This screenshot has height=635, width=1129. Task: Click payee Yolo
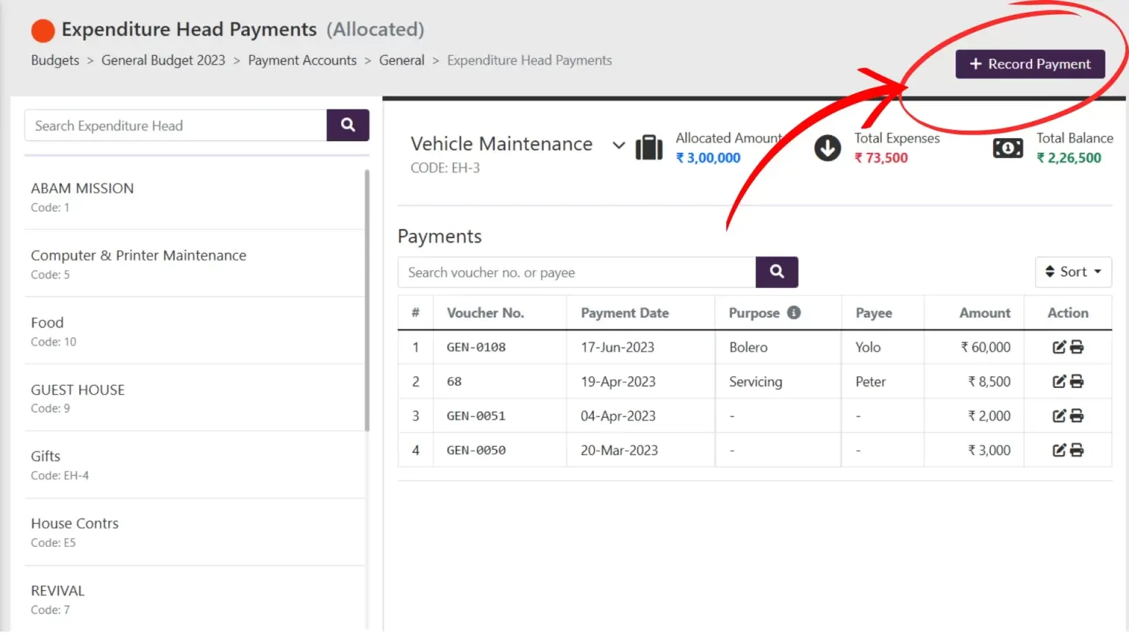tap(868, 347)
